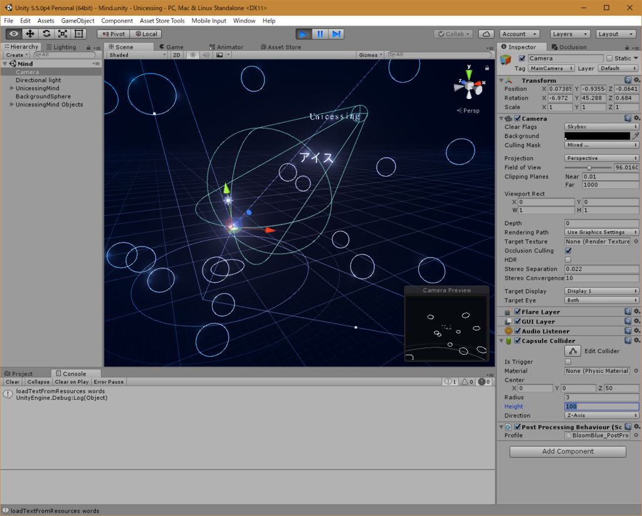Toggle Camera object active checkbox
This screenshot has width=642, height=516.
click(x=522, y=58)
